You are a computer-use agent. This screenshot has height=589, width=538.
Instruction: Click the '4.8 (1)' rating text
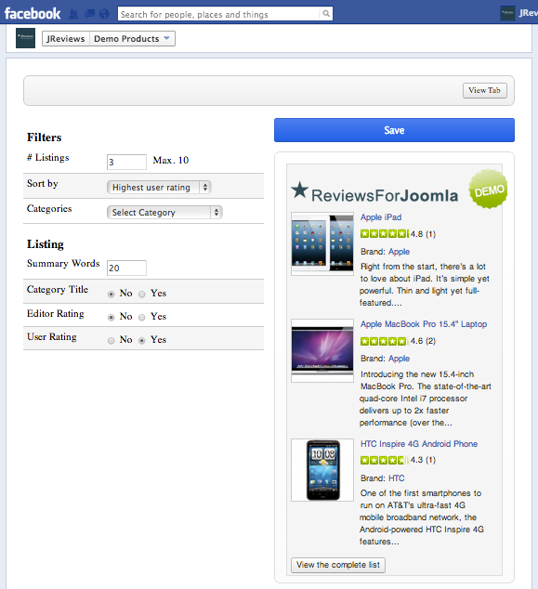pos(423,234)
